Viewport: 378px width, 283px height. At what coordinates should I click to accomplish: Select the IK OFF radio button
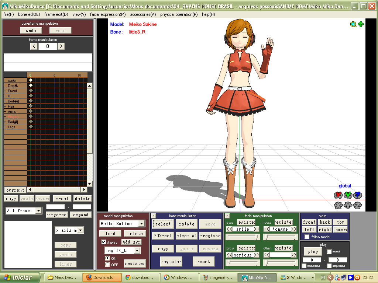click(107, 265)
